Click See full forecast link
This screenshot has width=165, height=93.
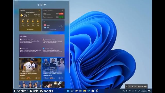coord(30,29)
